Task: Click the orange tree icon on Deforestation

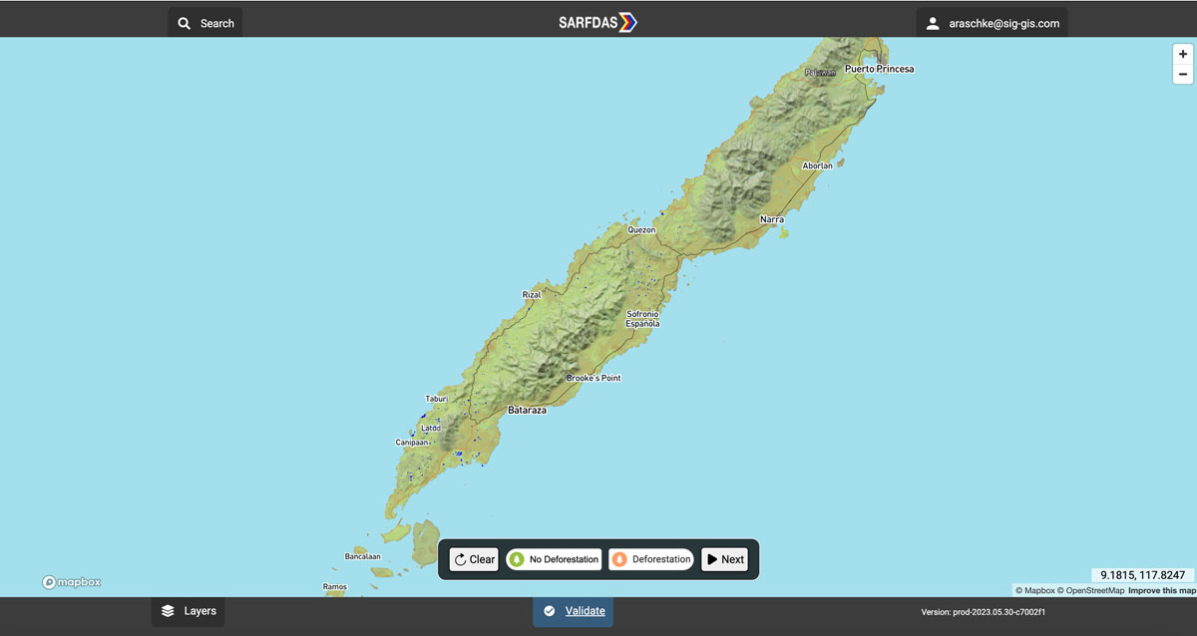Action: point(620,559)
